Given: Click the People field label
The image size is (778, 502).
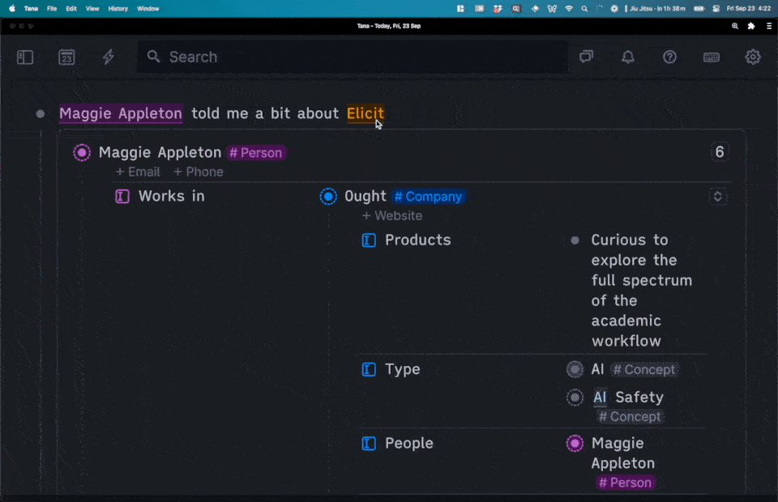Looking at the screenshot, I should [x=408, y=444].
